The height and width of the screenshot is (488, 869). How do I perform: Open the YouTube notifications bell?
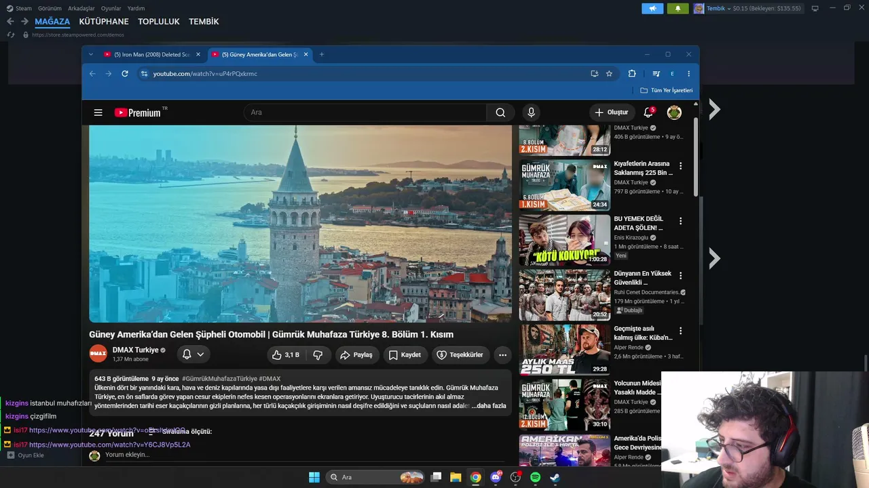coord(648,113)
